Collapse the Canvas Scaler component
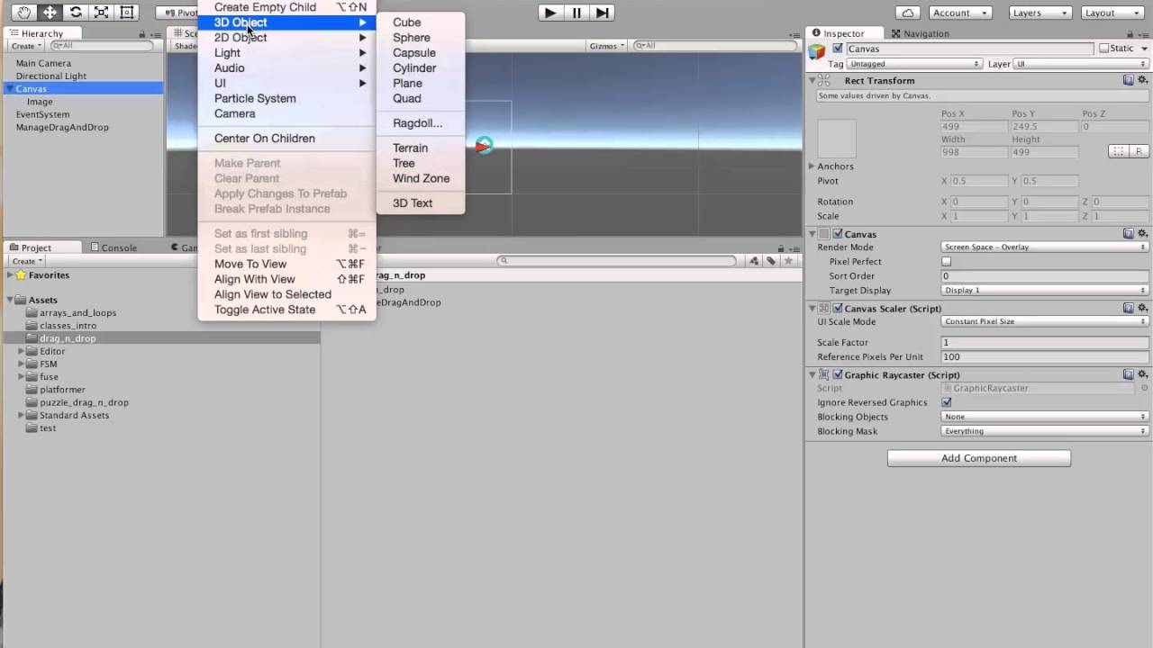 click(x=813, y=308)
